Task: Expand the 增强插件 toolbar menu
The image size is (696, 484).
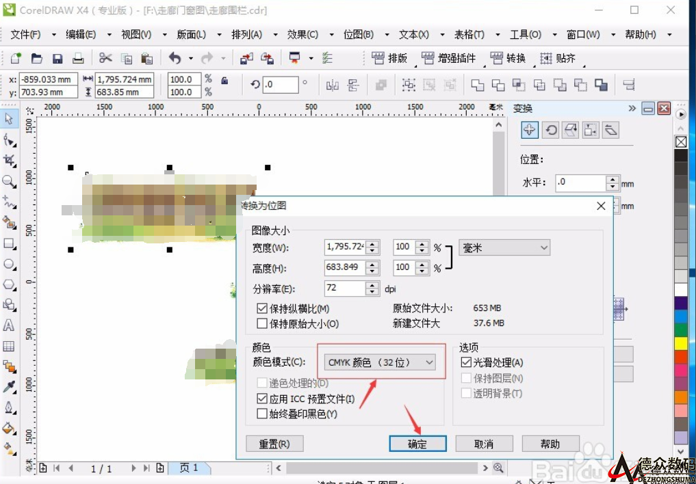Action: (x=449, y=58)
